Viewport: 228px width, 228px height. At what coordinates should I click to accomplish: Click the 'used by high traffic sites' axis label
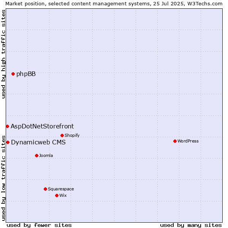tap(3, 54)
